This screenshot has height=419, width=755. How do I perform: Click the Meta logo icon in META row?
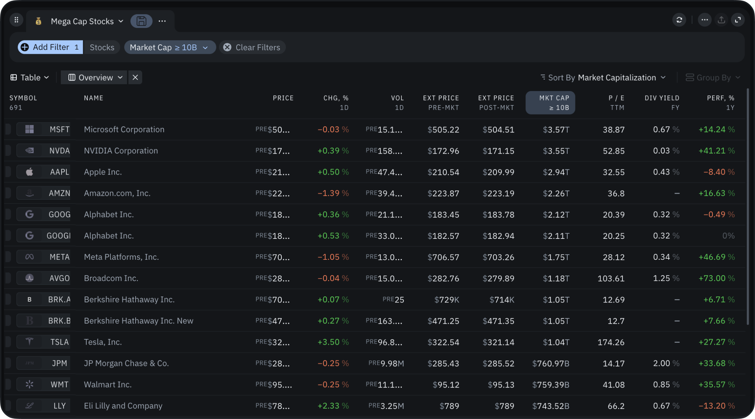click(x=30, y=257)
